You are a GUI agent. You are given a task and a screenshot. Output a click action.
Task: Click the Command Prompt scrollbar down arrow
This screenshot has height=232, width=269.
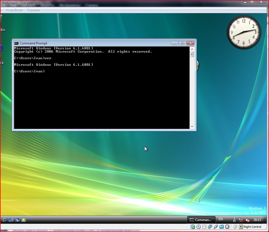click(x=192, y=127)
